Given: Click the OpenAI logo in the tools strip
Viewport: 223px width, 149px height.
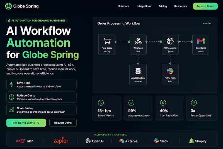Looking at the screenshot, I should (94, 141).
